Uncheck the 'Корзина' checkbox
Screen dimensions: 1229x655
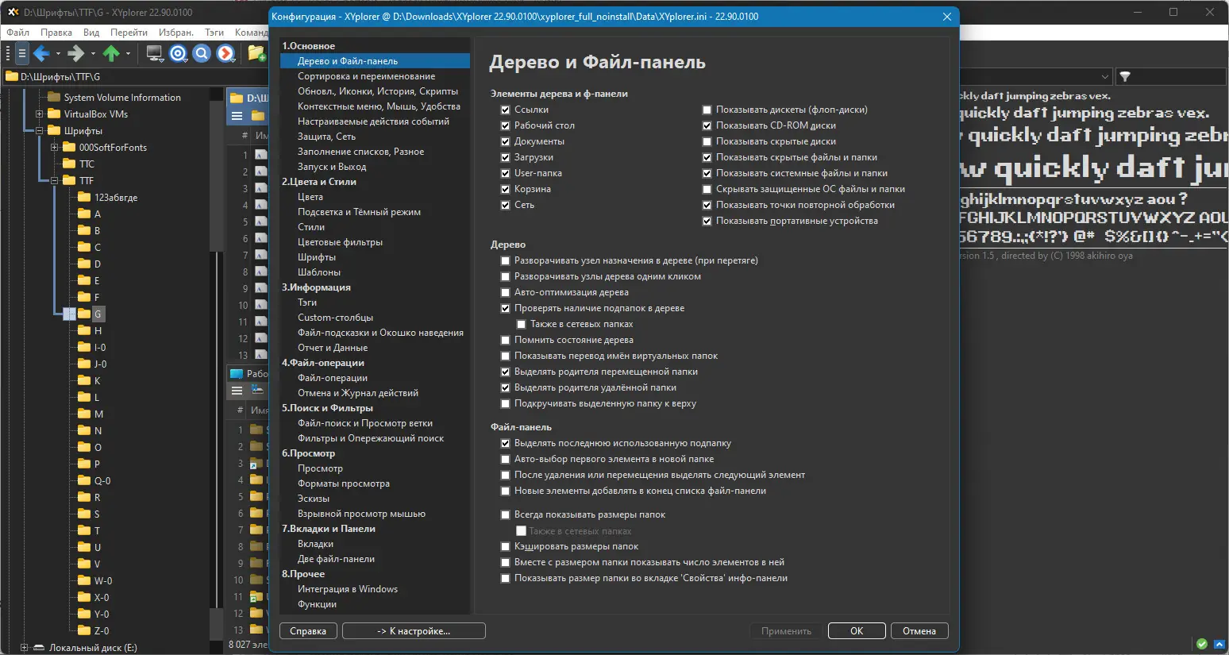pos(506,189)
